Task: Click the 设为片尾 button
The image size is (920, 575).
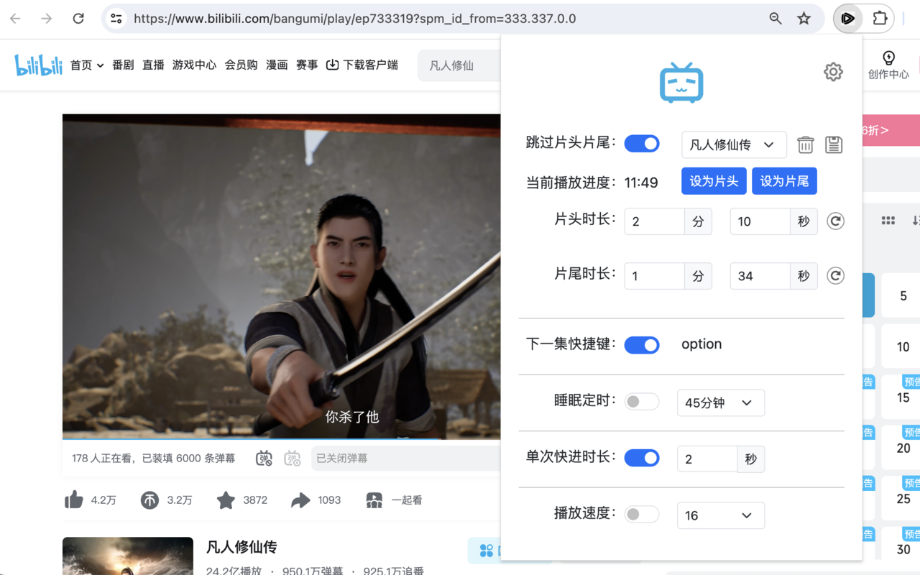Action: click(784, 181)
